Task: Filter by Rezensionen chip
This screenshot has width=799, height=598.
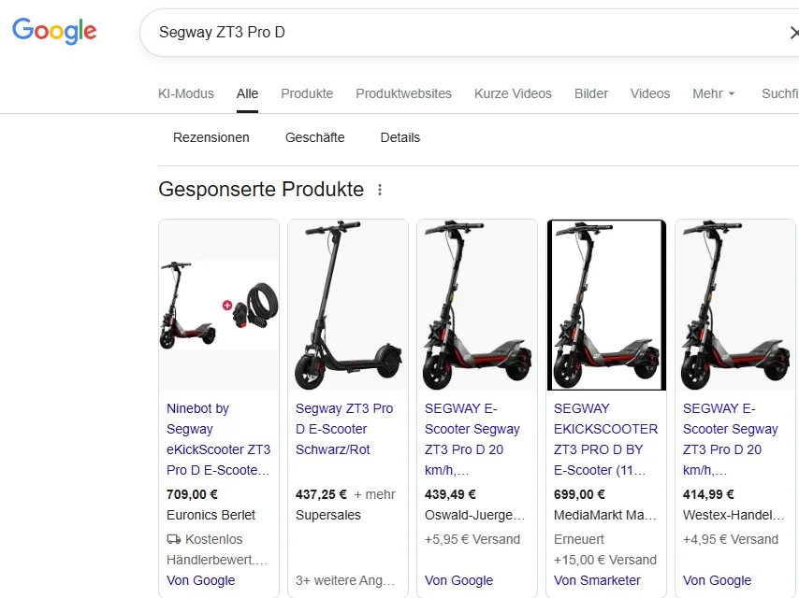Action: coord(211,137)
